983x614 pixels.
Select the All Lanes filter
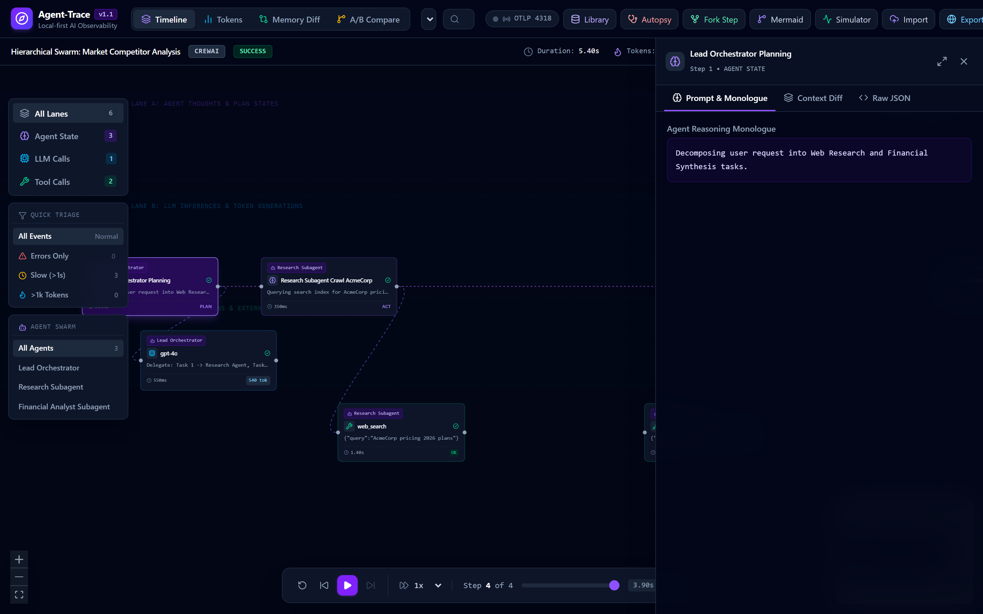68,113
